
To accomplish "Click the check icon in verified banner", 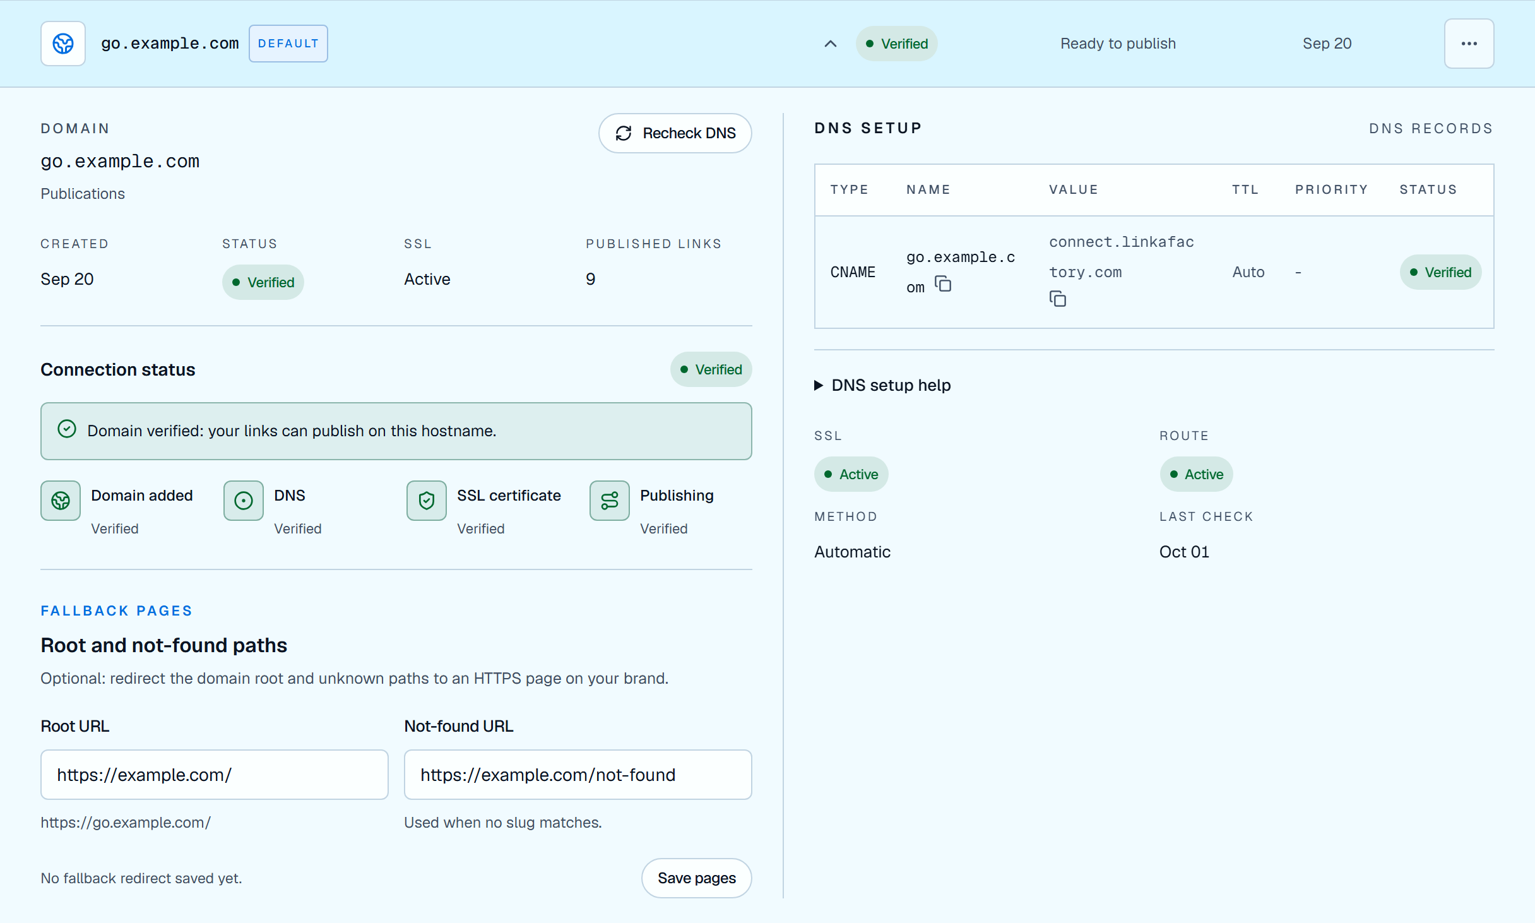I will pos(67,429).
